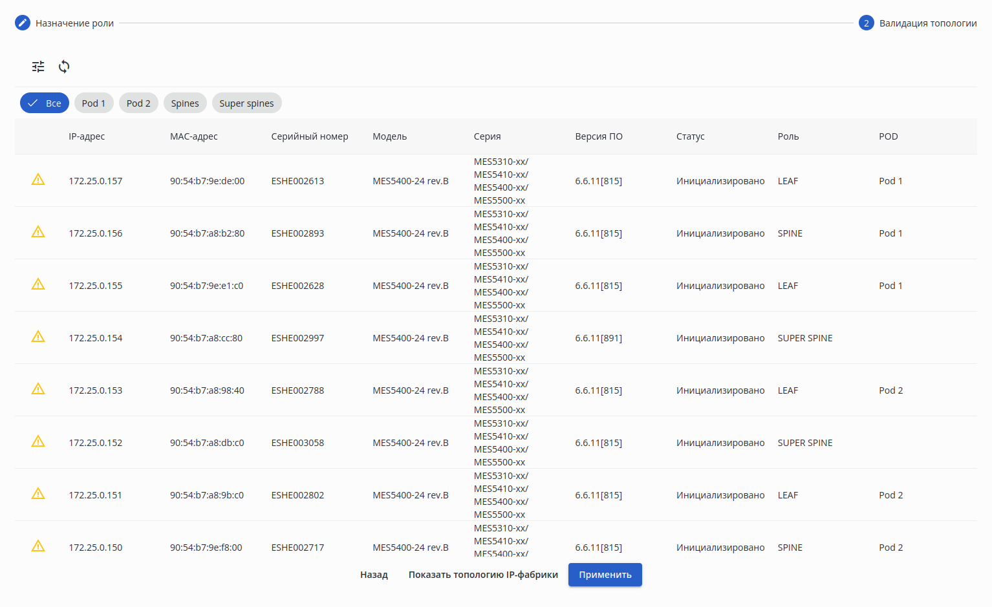This screenshot has width=992, height=607.
Task: Click the warning icon for 172.25.0.152
Action: (38, 442)
